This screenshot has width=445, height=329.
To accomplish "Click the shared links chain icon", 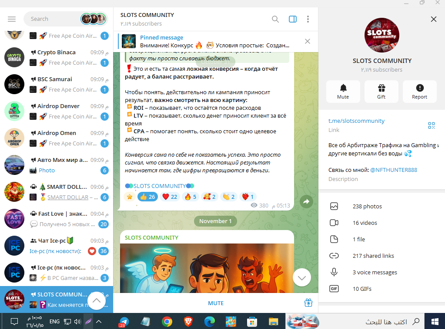I will point(334,256).
